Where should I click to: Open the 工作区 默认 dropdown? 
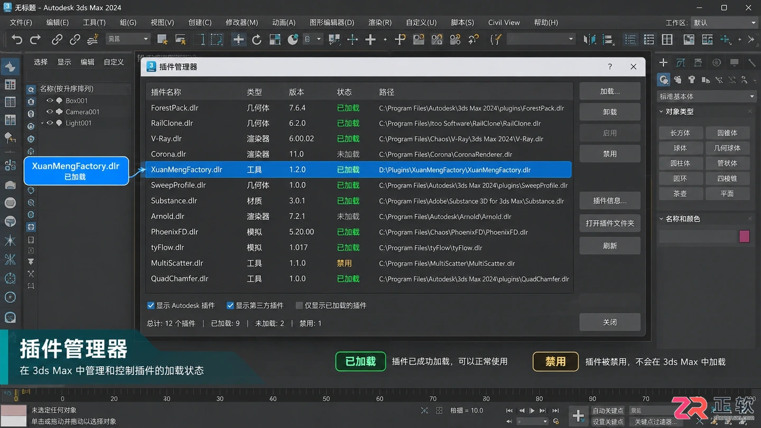(x=724, y=23)
